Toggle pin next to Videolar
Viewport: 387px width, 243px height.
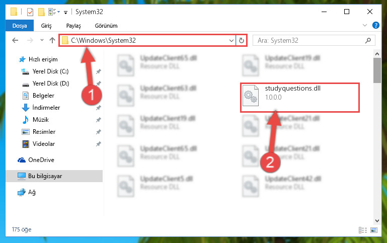tap(98, 144)
